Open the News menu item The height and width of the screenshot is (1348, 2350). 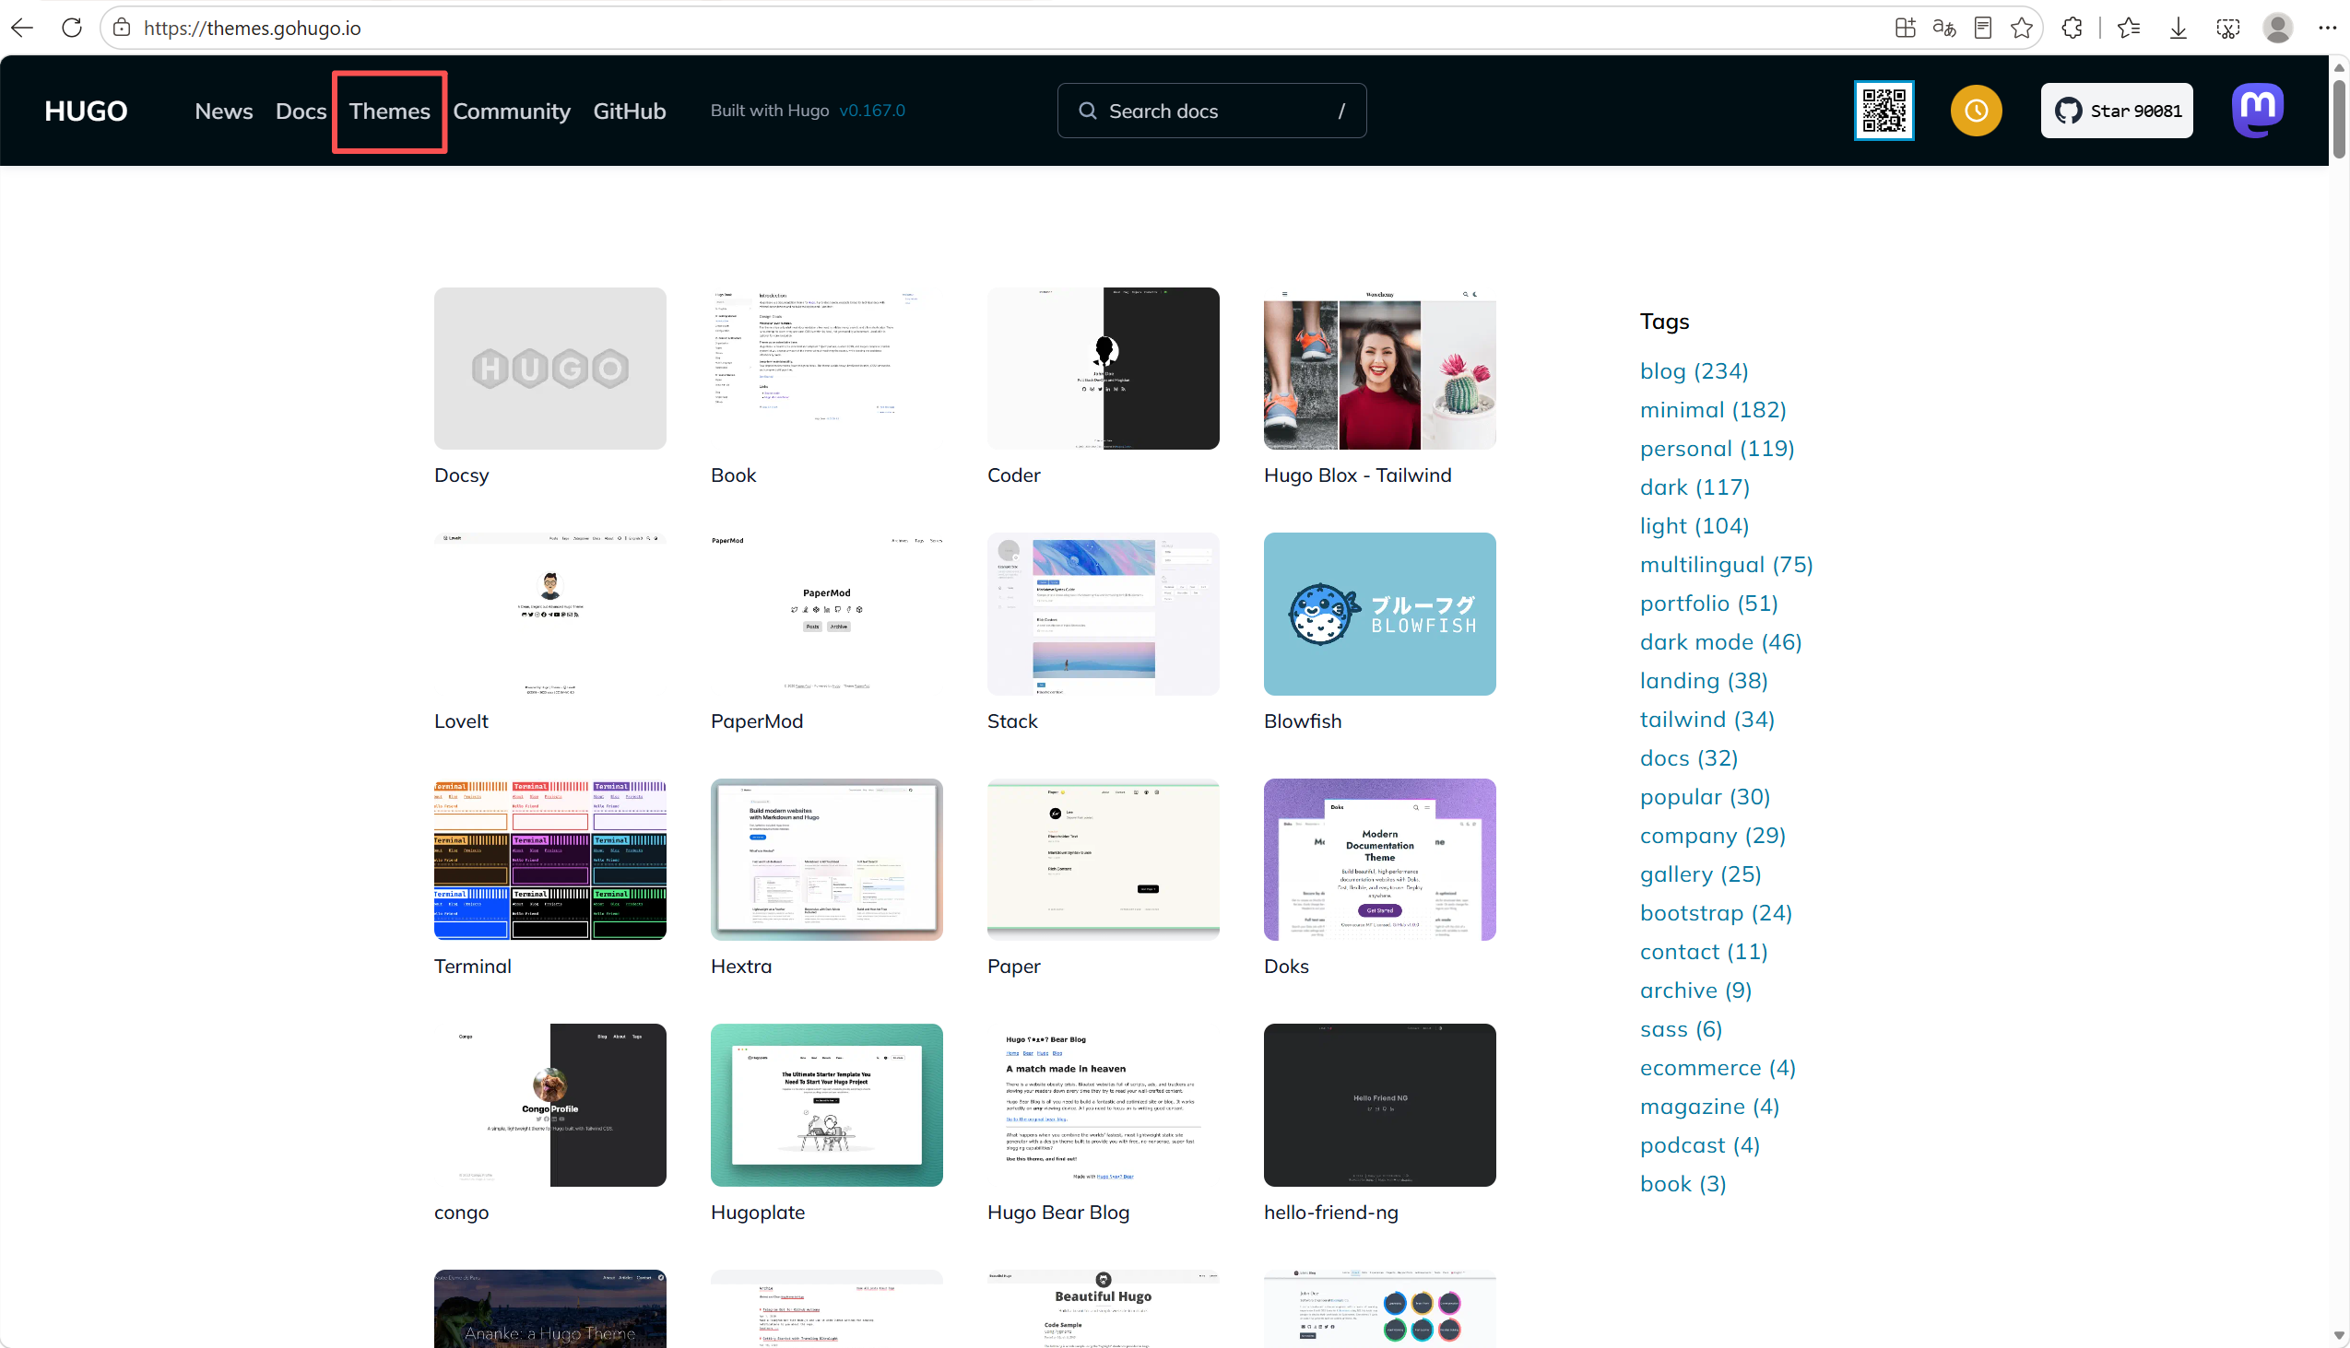224,111
